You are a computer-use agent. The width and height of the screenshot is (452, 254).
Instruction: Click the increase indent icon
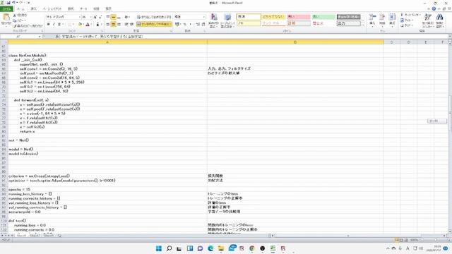coord(131,25)
